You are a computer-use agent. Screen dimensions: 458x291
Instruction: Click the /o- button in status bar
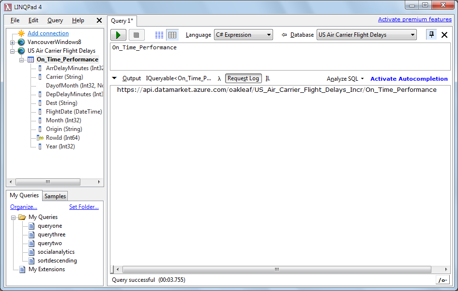point(443,280)
